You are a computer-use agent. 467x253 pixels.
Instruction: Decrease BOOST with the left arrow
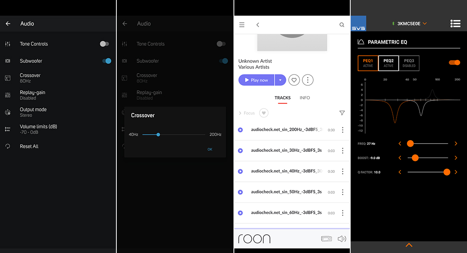tap(400, 158)
